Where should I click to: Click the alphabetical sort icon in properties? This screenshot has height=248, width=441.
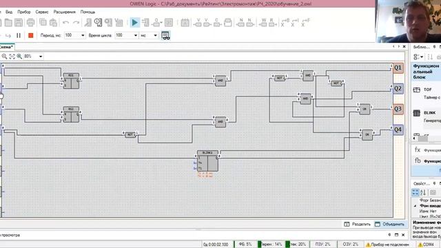click(423, 192)
